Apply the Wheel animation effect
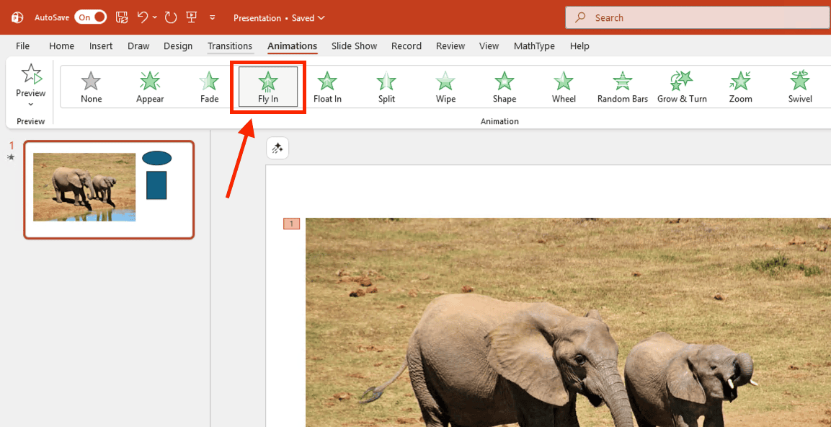 [x=563, y=85]
